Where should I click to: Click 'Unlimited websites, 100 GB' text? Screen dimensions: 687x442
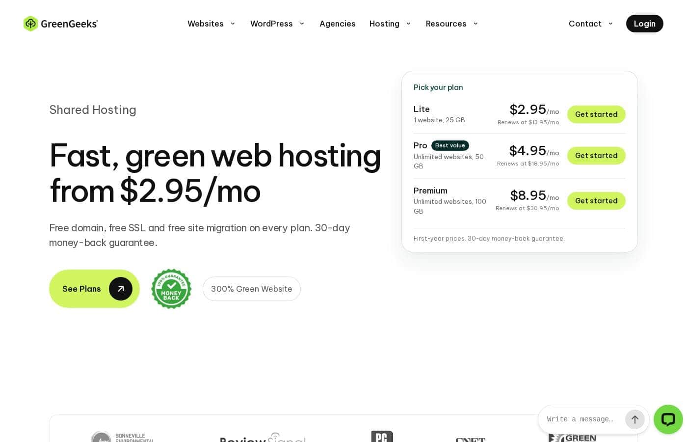[450, 206]
